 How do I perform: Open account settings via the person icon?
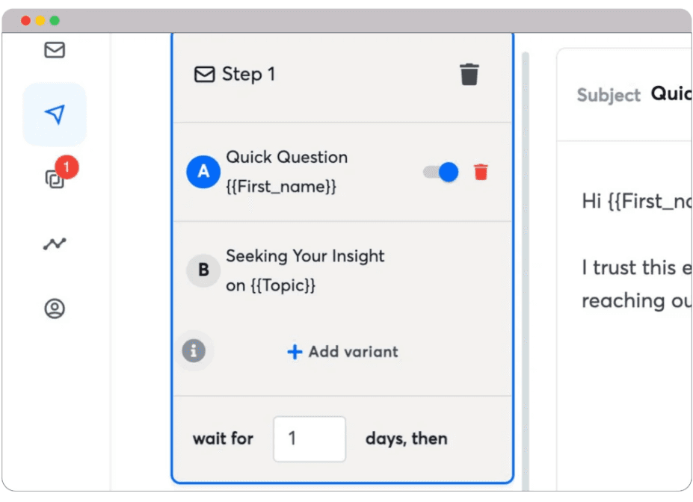tap(52, 309)
